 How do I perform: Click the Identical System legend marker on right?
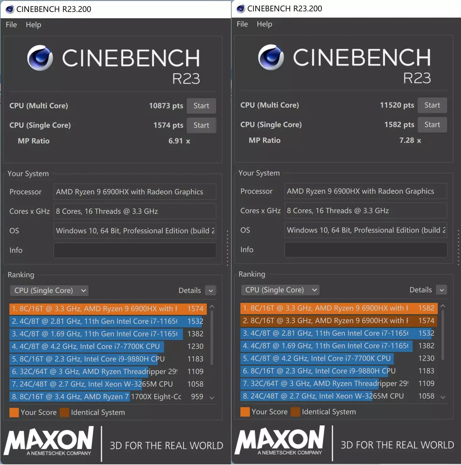tap(296, 412)
